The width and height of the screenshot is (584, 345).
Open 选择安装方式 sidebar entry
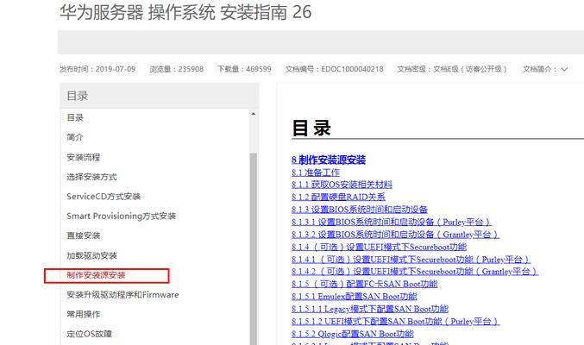pyautogui.click(x=91, y=177)
